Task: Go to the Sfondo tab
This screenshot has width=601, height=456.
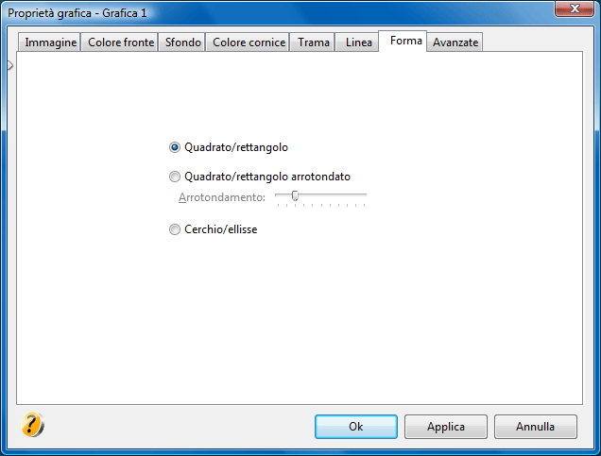Action: [182, 42]
